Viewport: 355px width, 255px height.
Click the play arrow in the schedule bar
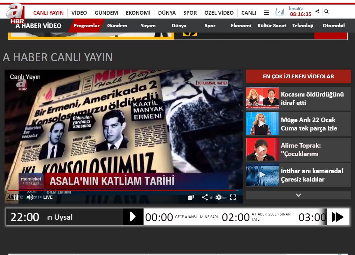133,217
